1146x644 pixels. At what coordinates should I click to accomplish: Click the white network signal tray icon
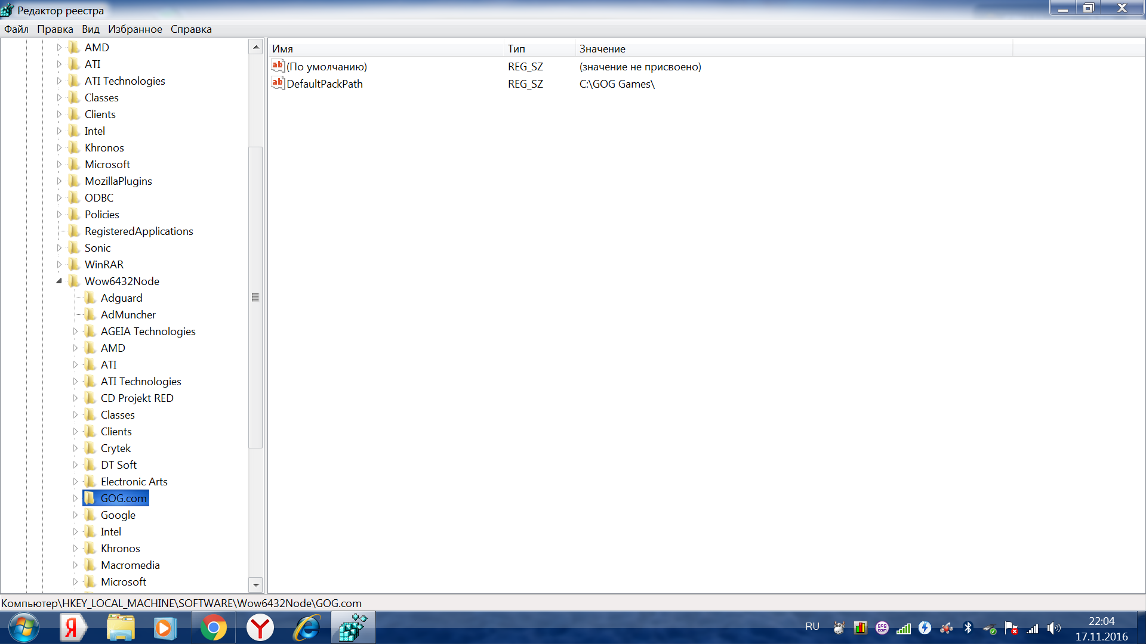pyautogui.click(x=1033, y=628)
